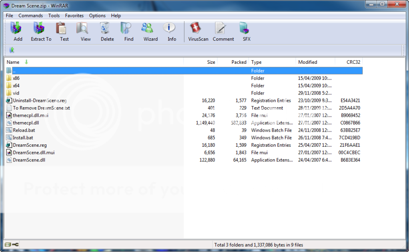Click the DreamScene.dll file icon
409x252 pixels.
click(x=9, y=160)
